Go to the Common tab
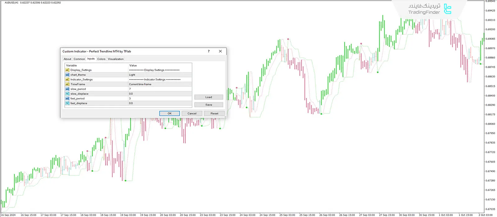The height and width of the screenshot is (217, 497). 79,59
